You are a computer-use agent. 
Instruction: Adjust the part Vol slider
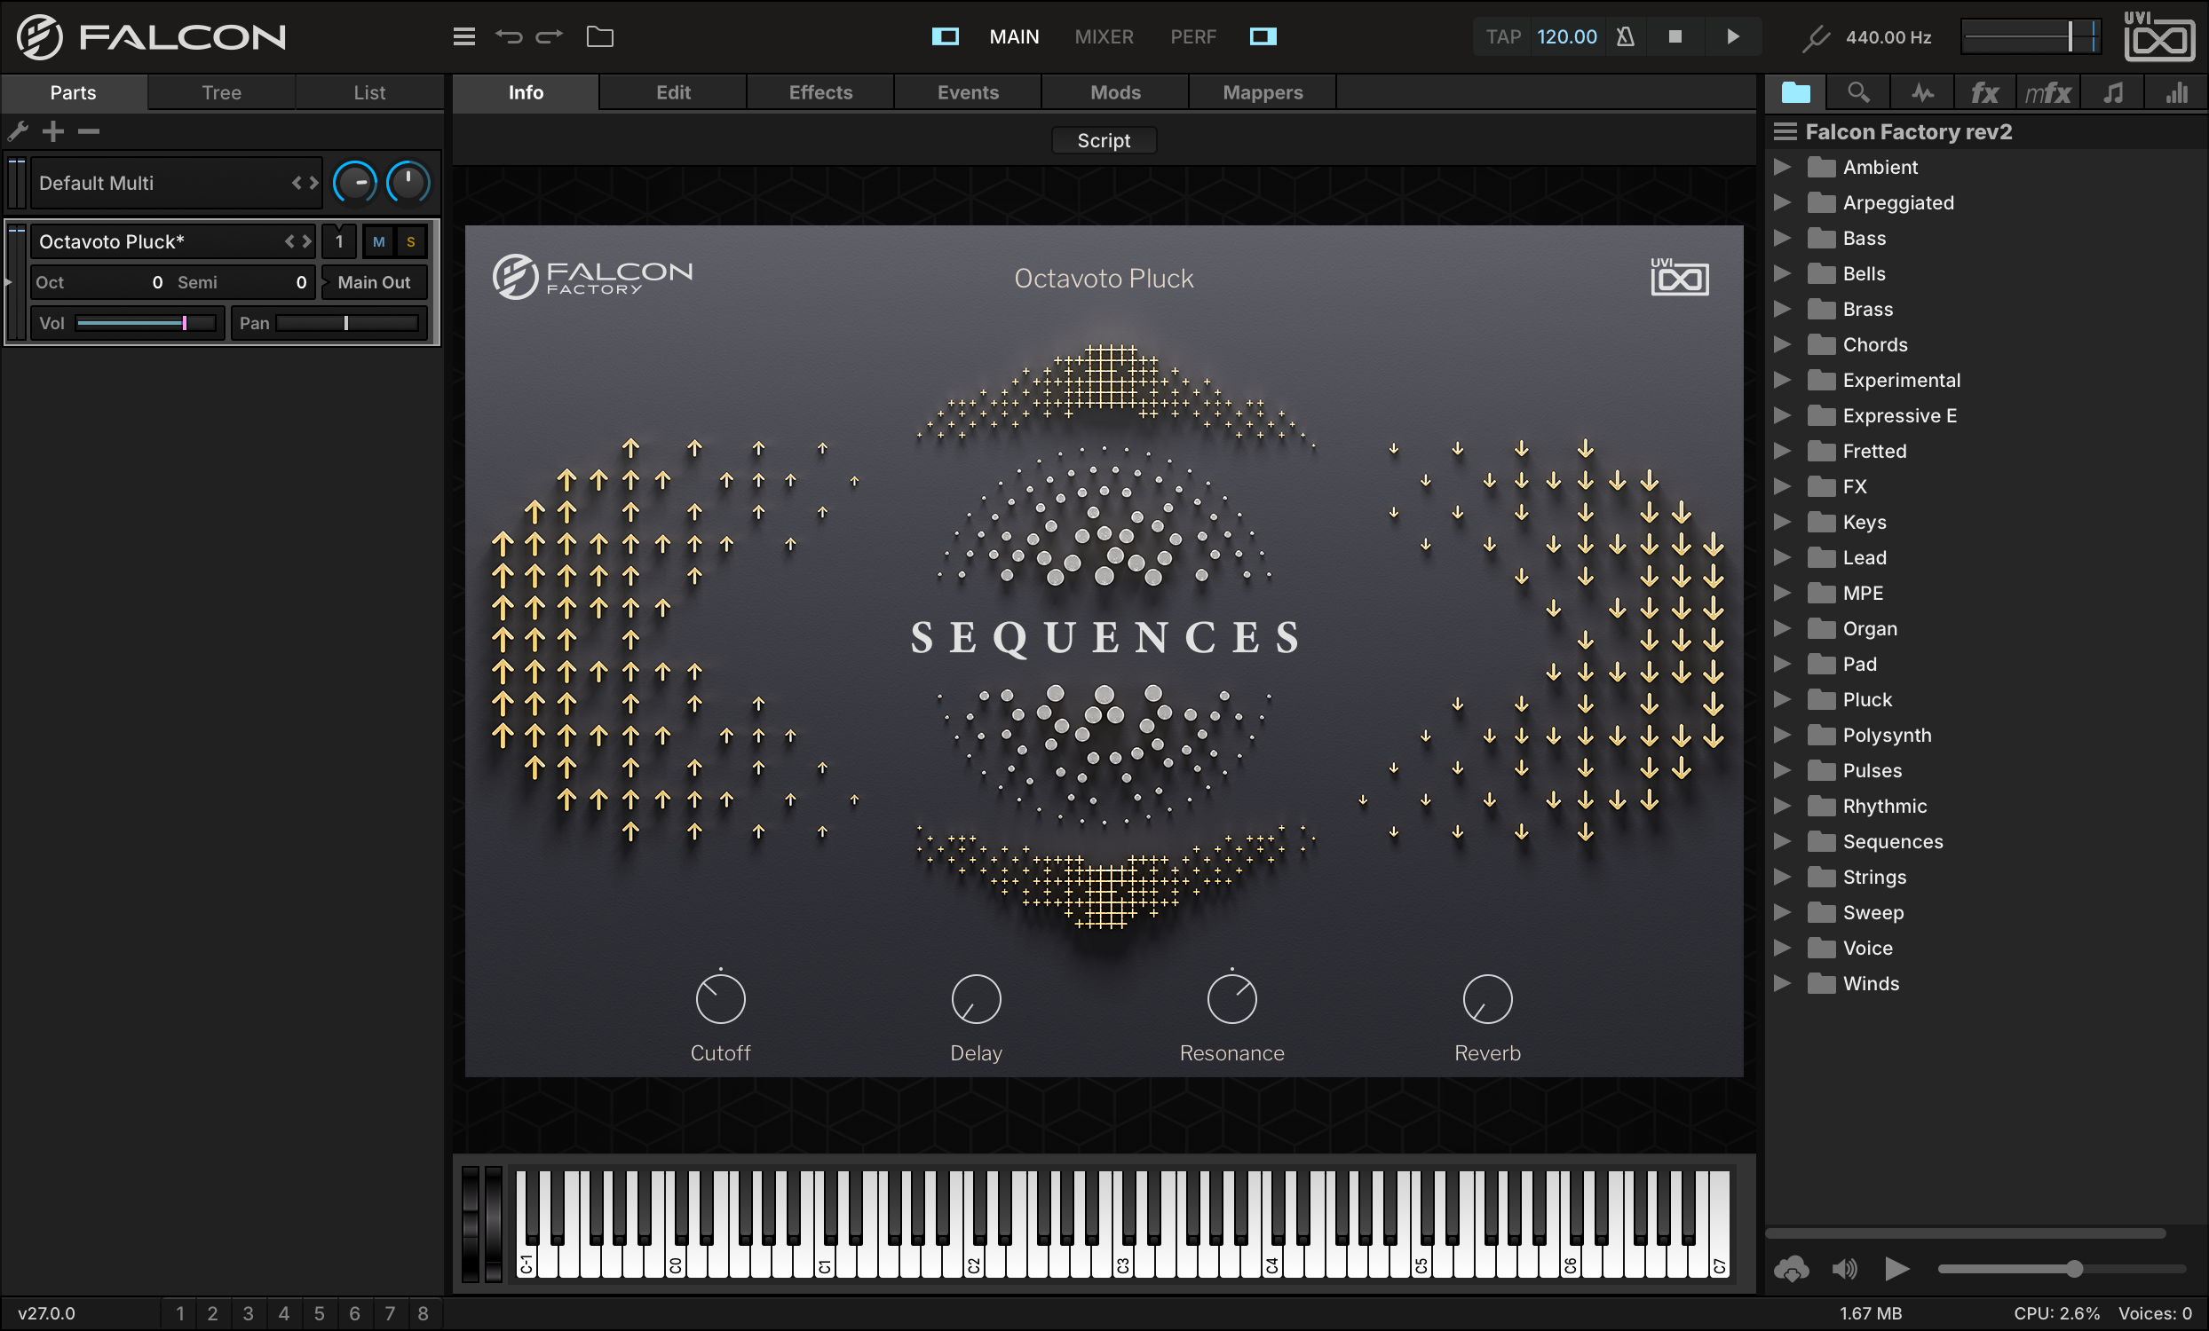point(146,323)
